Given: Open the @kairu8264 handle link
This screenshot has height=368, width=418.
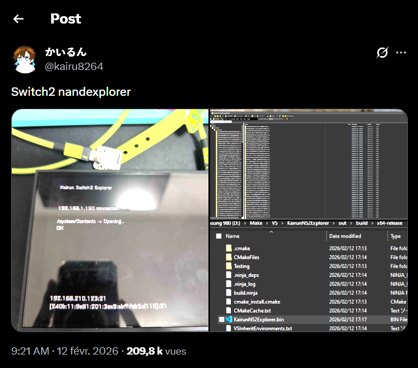Looking at the screenshot, I should pos(74,66).
